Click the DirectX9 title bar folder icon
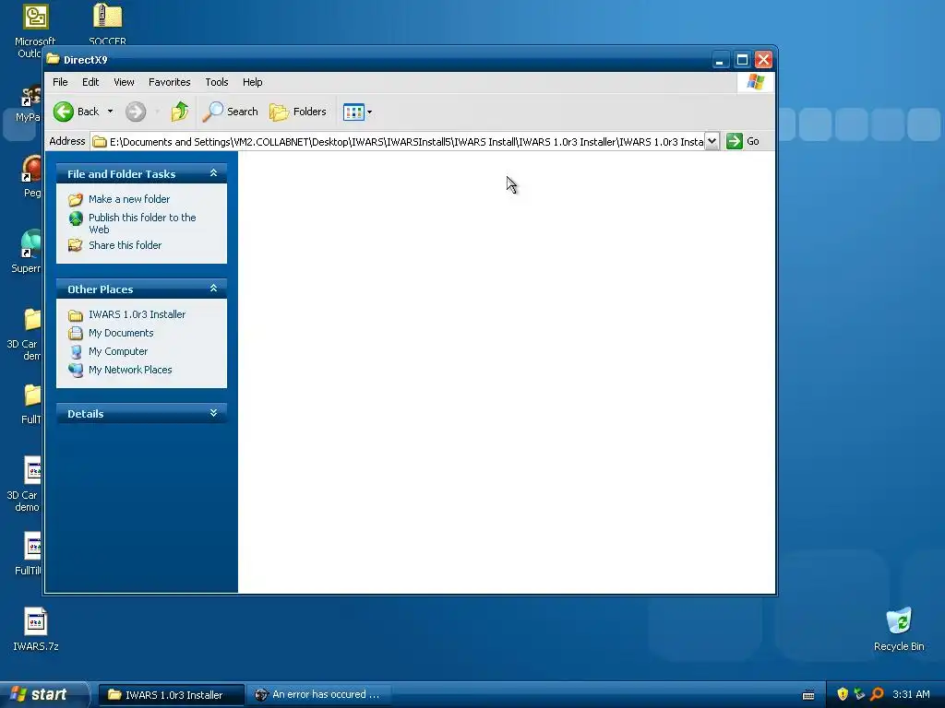The width and height of the screenshot is (945, 708). (53, 59)
